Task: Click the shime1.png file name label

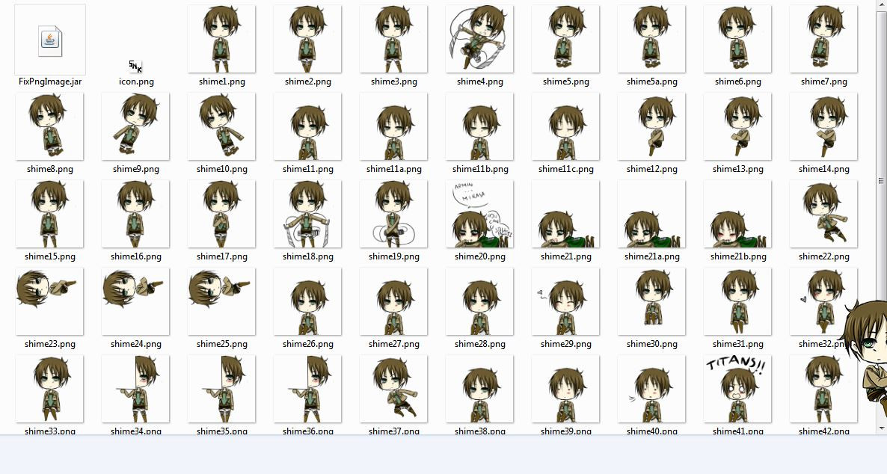Action: (221, 81)
